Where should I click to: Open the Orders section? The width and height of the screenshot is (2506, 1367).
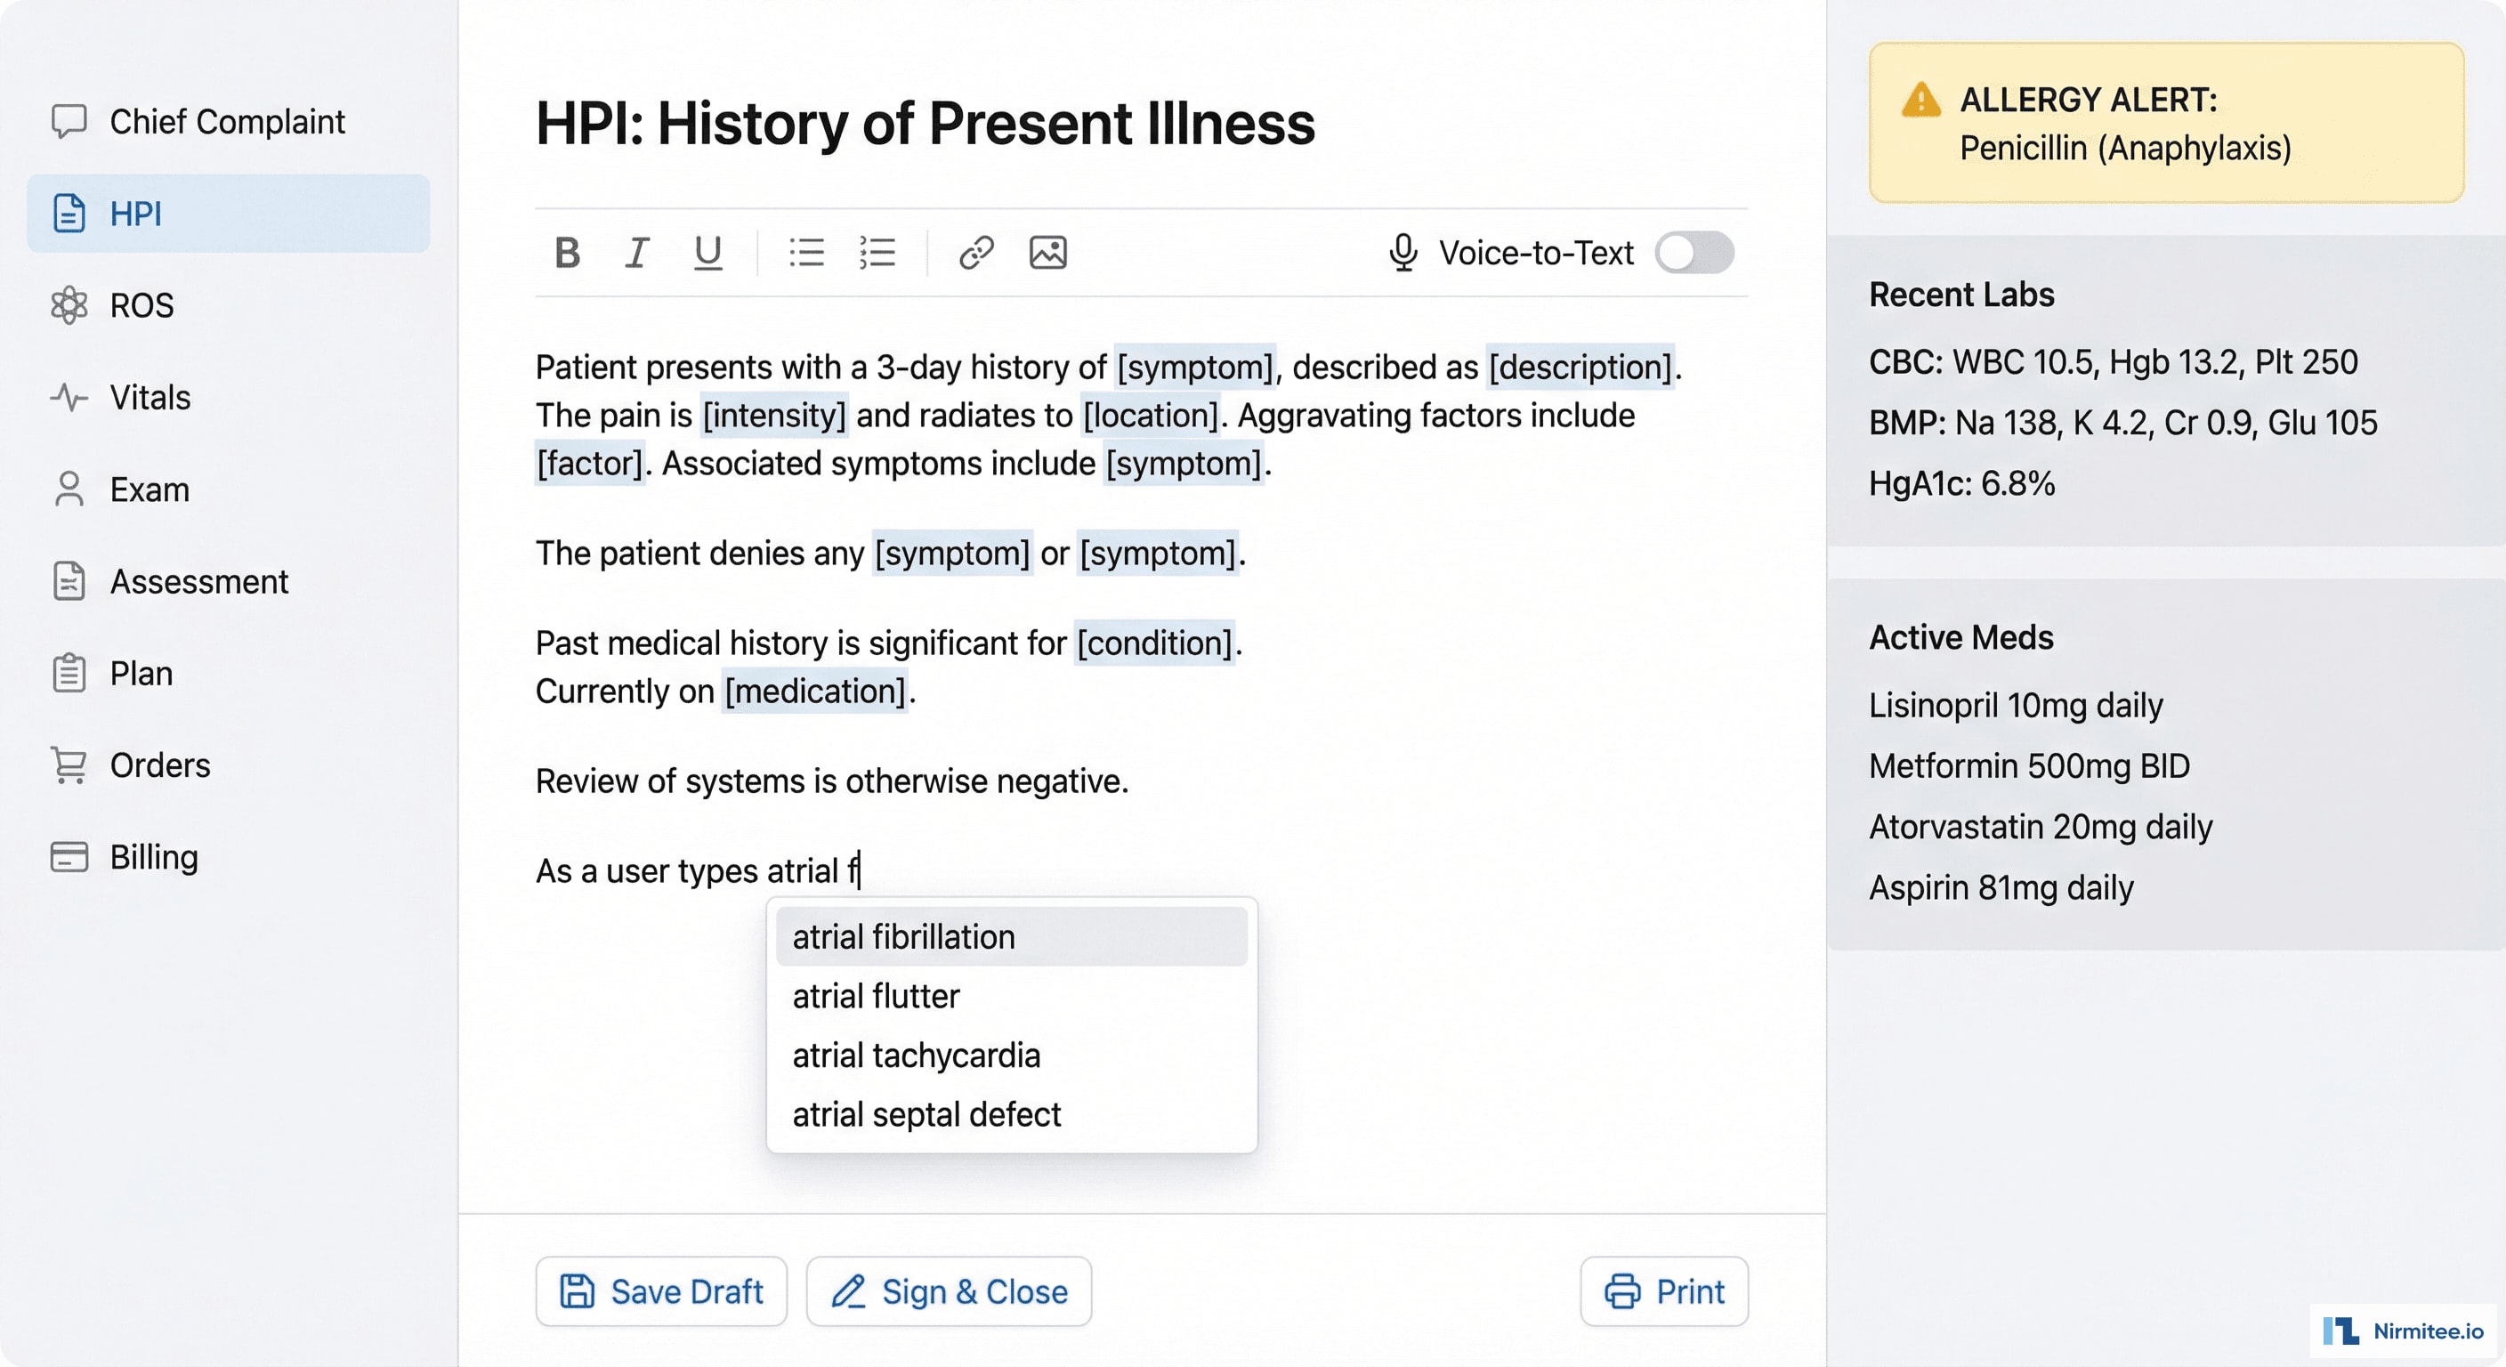(x=159, y=764)
